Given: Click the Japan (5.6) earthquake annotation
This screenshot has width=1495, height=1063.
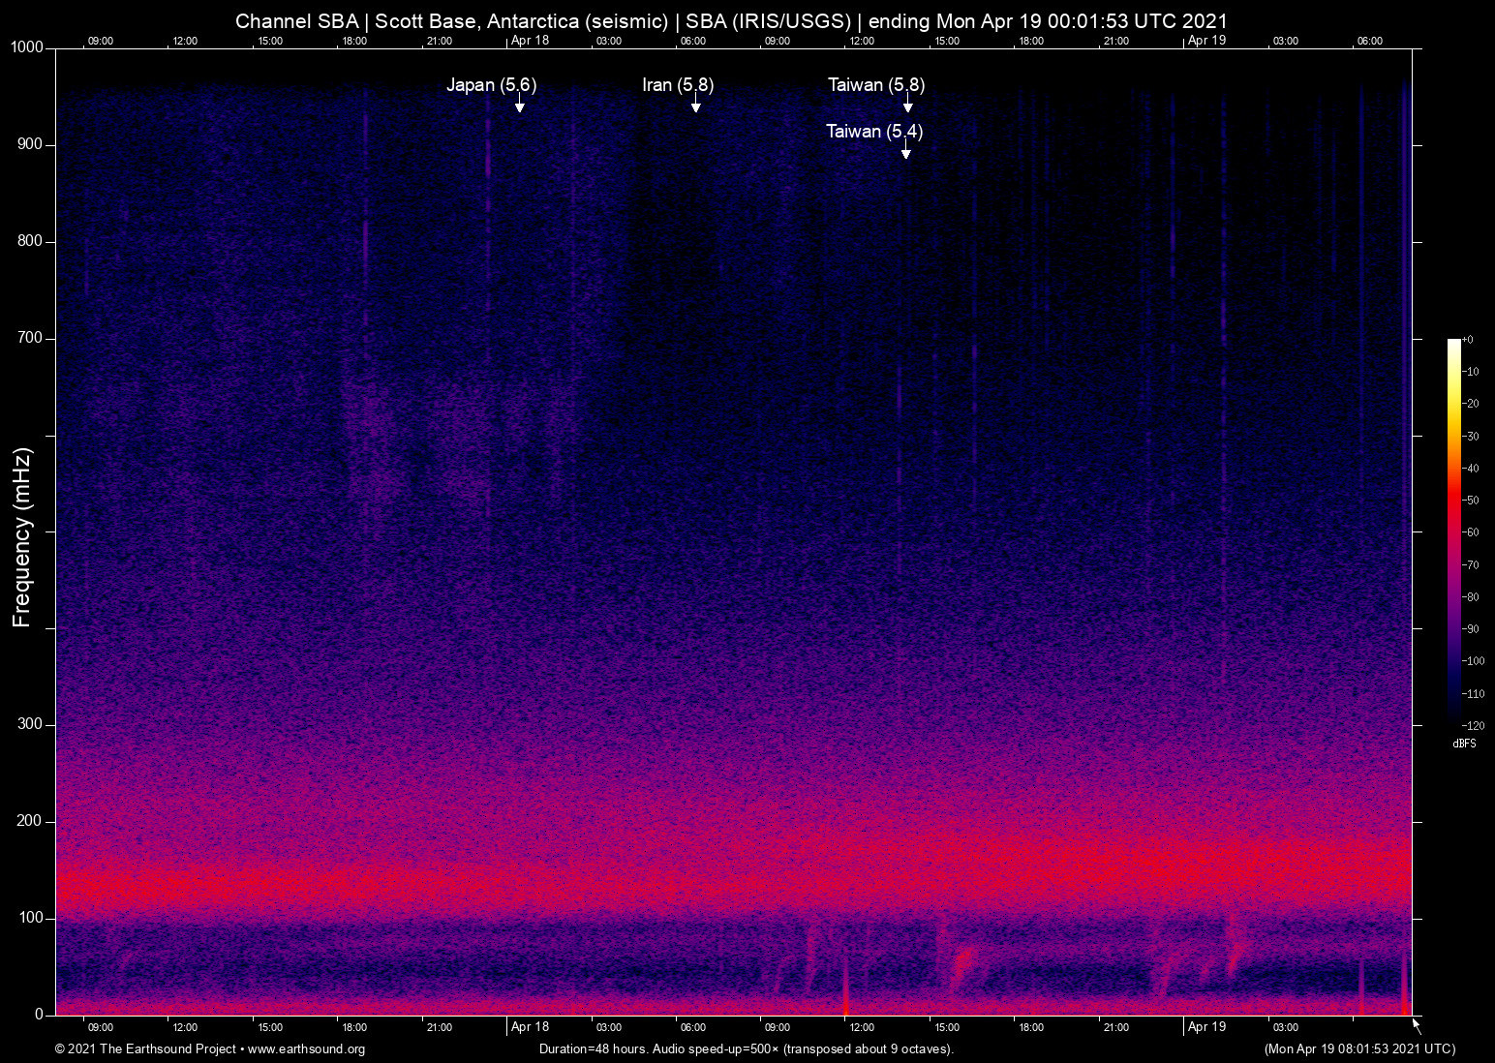Looking at the screenshot, I should click(x=491, y=85).
